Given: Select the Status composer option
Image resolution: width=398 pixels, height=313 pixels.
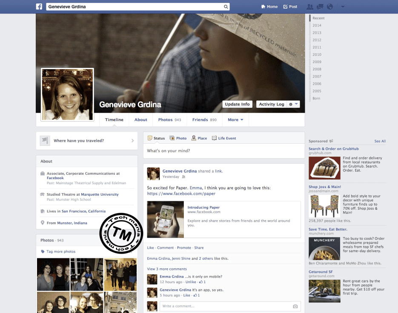Looking at the screenshot, I should 156,138.
